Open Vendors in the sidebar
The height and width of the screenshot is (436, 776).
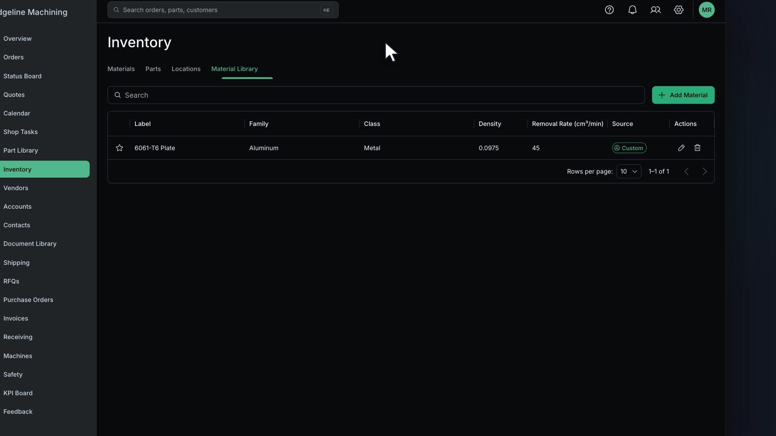(16, 188)
